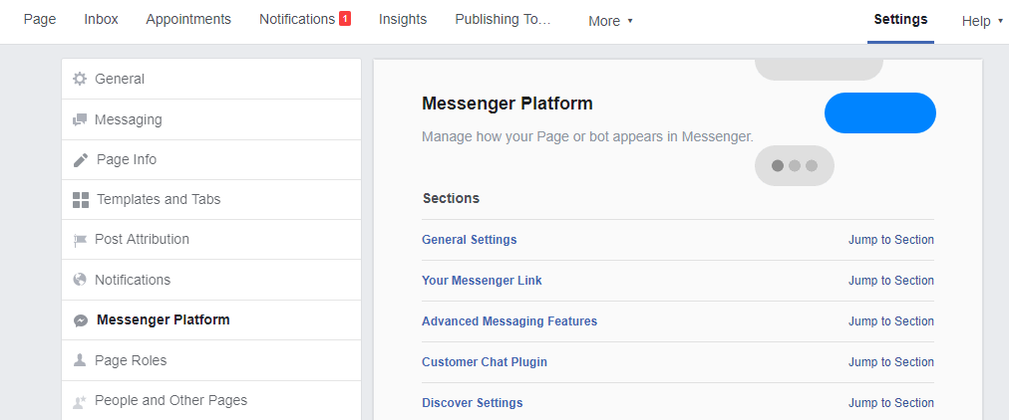Click the People and Other Pages icon

(x=80, y=402)
